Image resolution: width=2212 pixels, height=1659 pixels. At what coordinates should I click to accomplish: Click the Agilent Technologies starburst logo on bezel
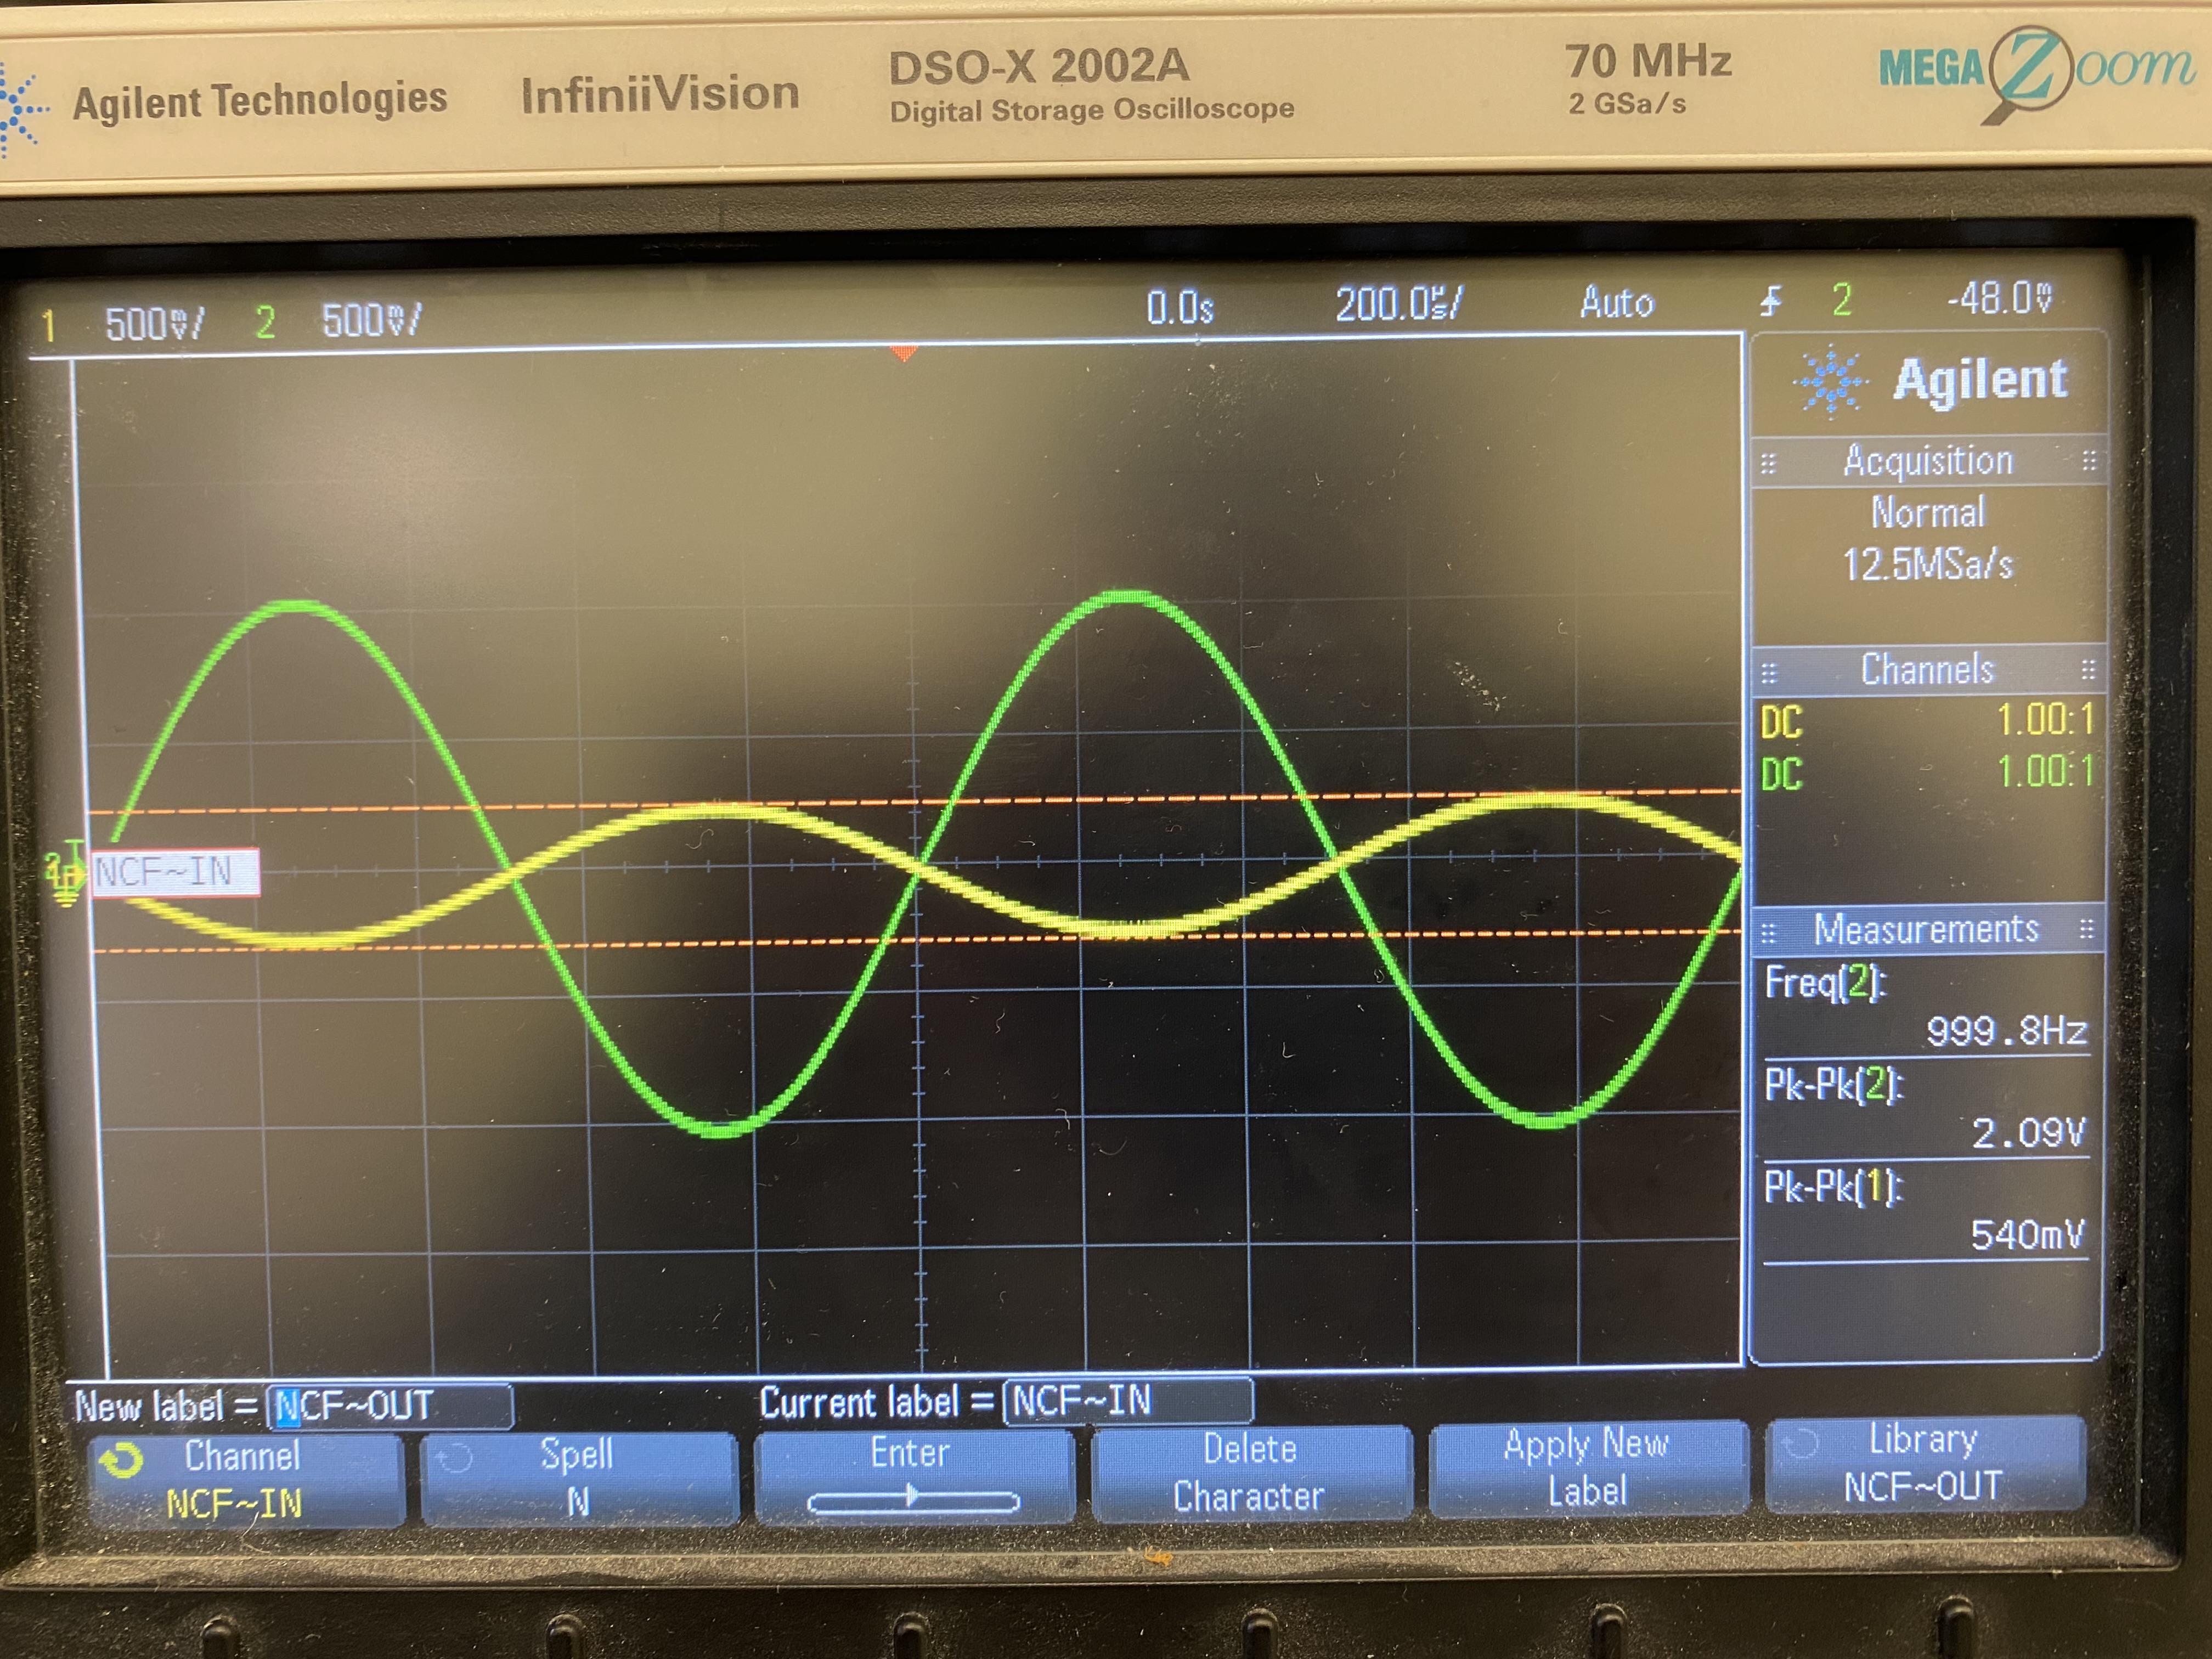[x=22, y=108]
